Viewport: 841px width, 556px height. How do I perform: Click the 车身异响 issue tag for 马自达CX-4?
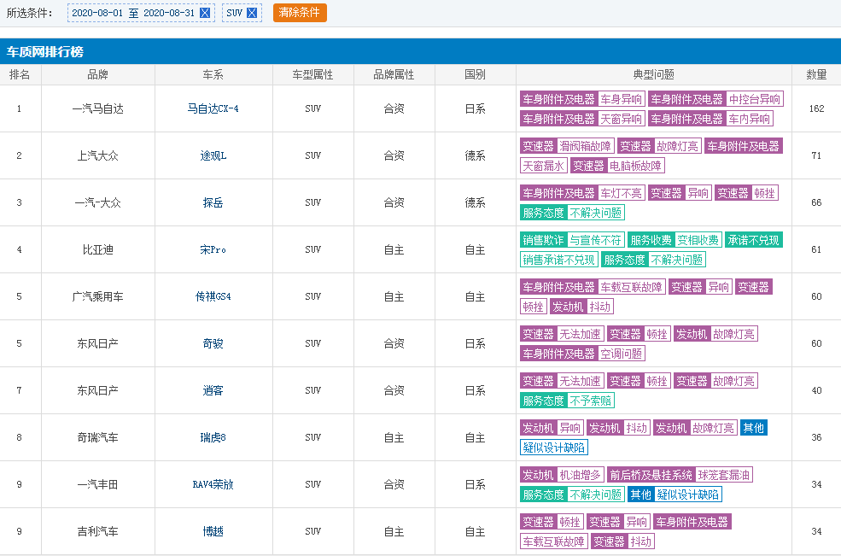[621, 99]
